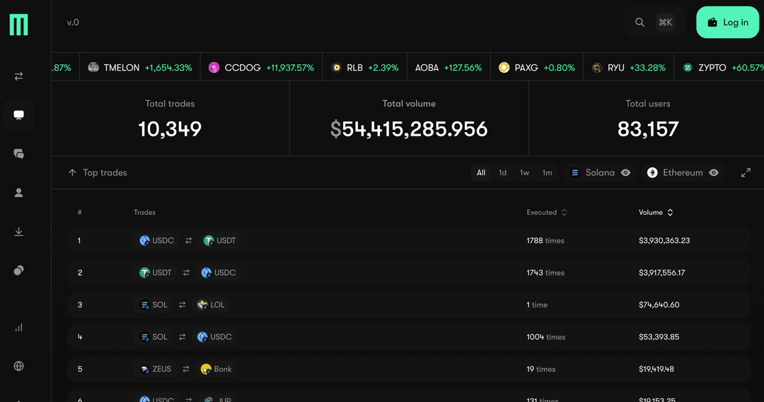
Task: Expand the Top trades table to fullscreen
Action: (x=746, y=172)
